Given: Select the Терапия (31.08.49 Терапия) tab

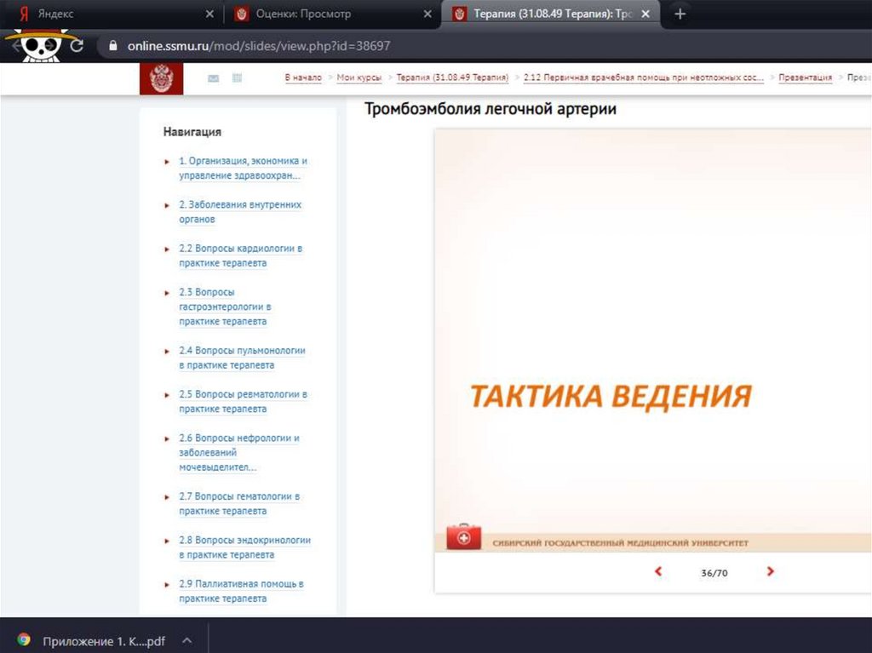Looking at the screenshot, I should tap(551, 14).
